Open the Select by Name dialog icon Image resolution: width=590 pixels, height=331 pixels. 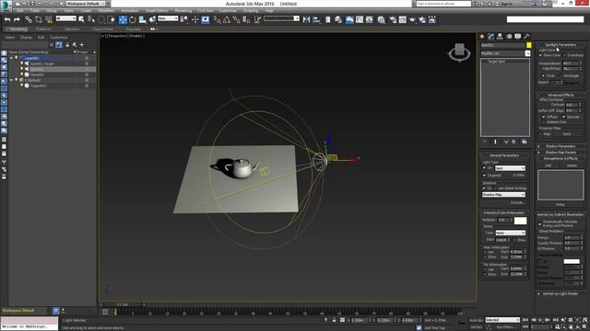(91, 19)
